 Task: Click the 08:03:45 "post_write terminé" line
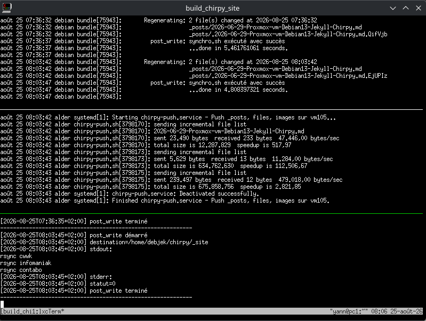[74, 291]
